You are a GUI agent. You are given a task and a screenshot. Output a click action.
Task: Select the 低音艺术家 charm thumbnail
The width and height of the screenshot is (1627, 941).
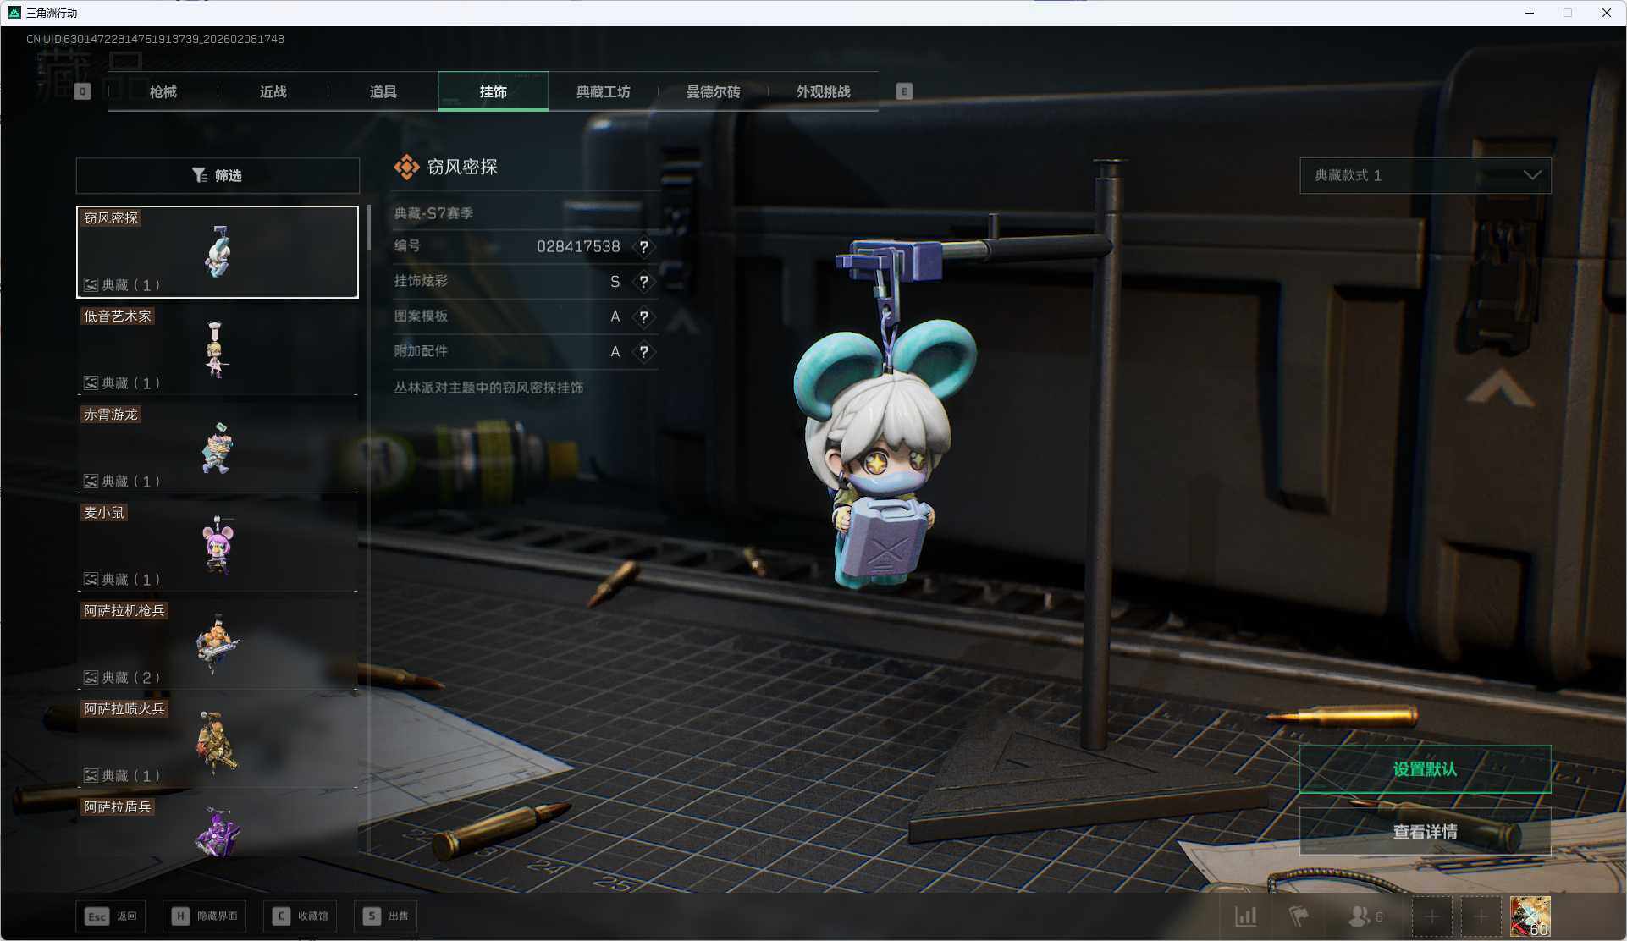[218, 349]
